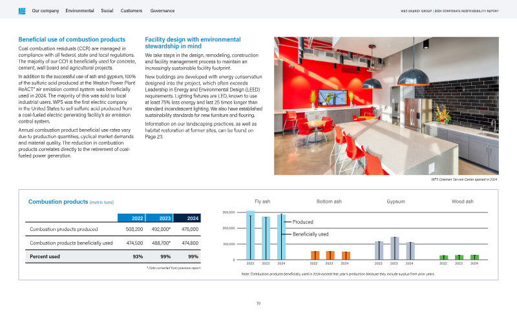This screenshot has height=313, width=517.
Task: Click the Coleman Service Center photo
Action: [x=386, y=106]
